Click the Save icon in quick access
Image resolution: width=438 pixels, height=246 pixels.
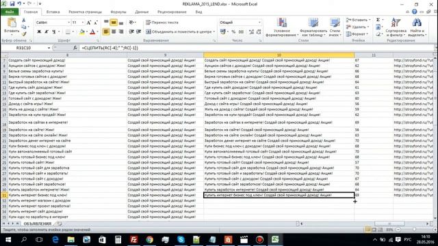pos(12,4)
